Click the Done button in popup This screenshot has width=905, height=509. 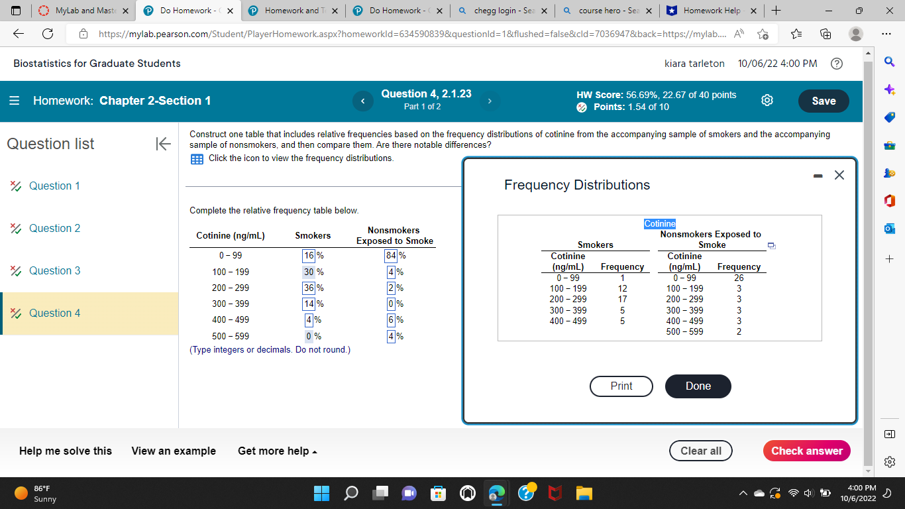[698, 386]
